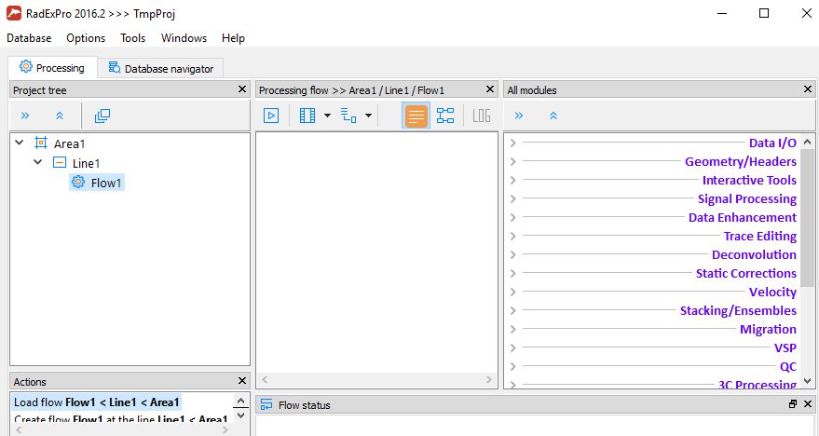This screenshot has width=819, height=436.
Task: Expand all module groups in All modules
Action: (519, 116)
